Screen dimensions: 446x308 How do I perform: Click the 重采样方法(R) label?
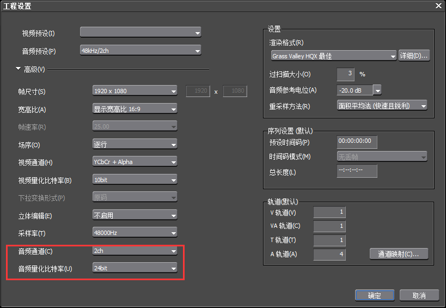pos(290,106)
